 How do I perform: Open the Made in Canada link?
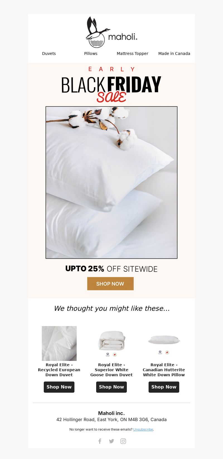click(x=174, y=54)
